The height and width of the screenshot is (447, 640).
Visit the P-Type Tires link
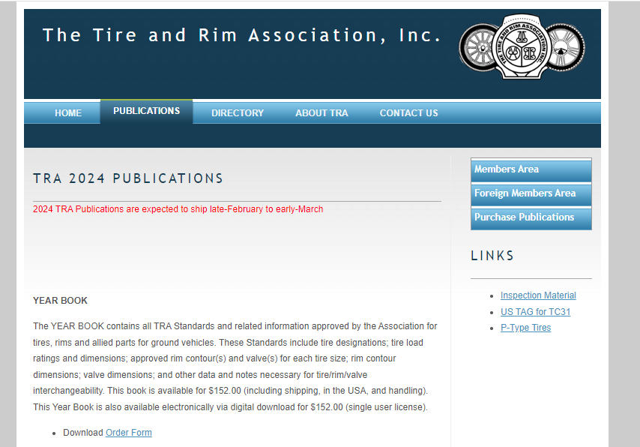coord(525,328)
